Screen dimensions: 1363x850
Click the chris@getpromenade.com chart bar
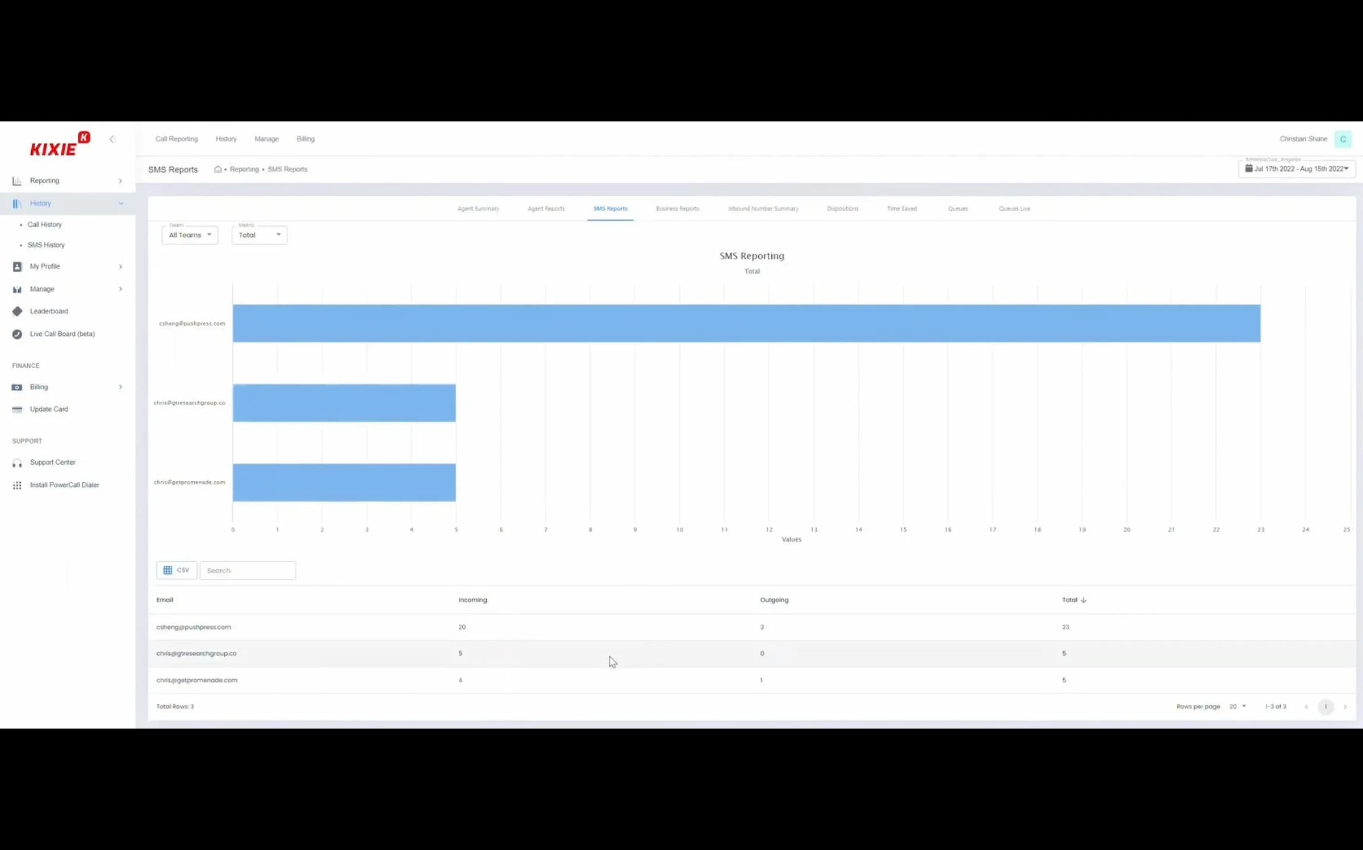[344, 482]
